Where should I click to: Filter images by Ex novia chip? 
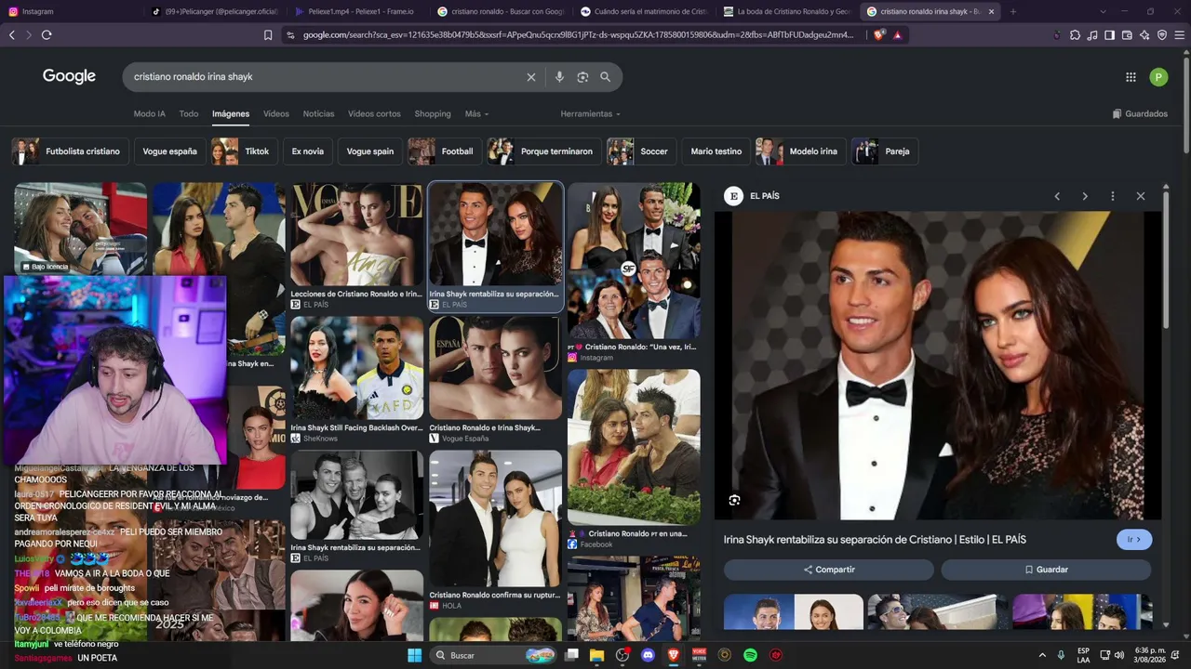pyautogui.click(x=308, y=151)
